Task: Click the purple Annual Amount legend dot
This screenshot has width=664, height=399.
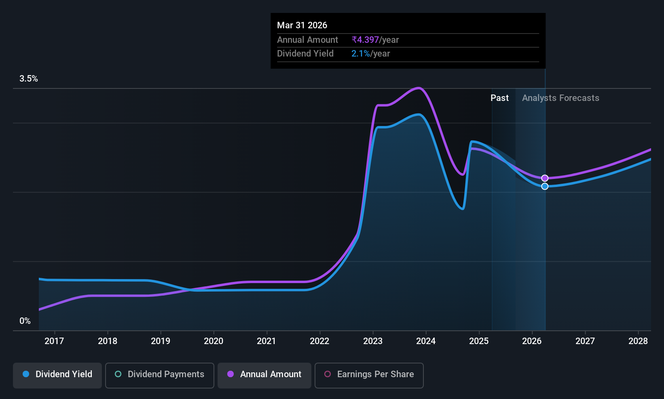Action: (230, 374)
